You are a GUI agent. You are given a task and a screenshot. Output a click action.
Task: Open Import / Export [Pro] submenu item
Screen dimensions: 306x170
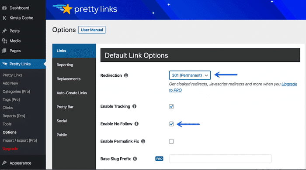pyautogui.click(x=20, y=140)
